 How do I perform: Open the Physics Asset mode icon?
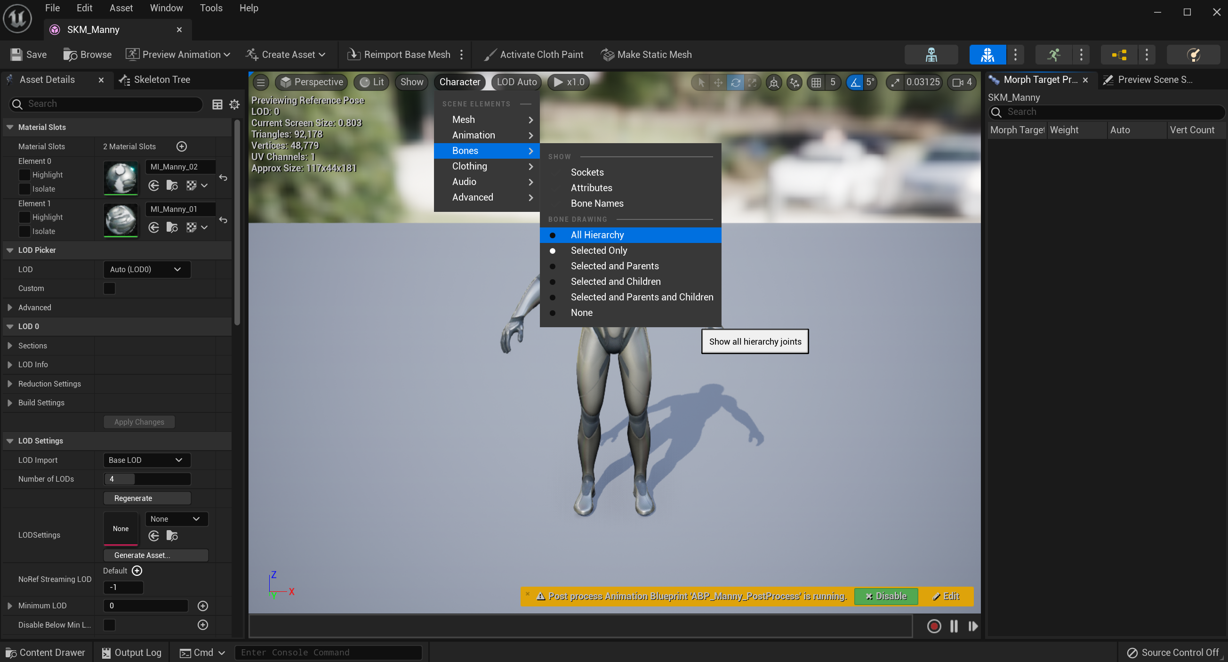[1193, 55]
